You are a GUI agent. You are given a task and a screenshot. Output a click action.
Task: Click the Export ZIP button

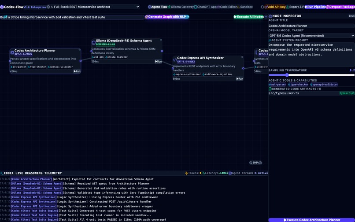tap(295, 7)
